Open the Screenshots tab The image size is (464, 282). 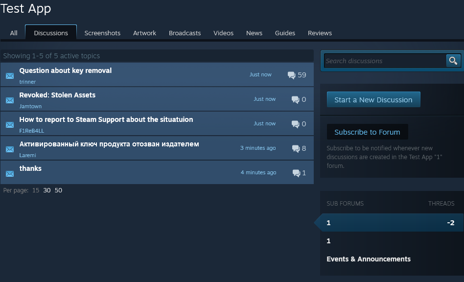tap(102, 33)
